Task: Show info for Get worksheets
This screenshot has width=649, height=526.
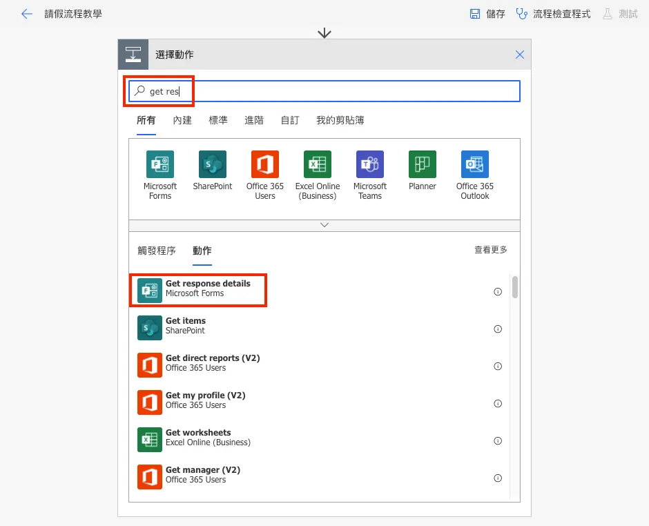Action: (498, 440)
